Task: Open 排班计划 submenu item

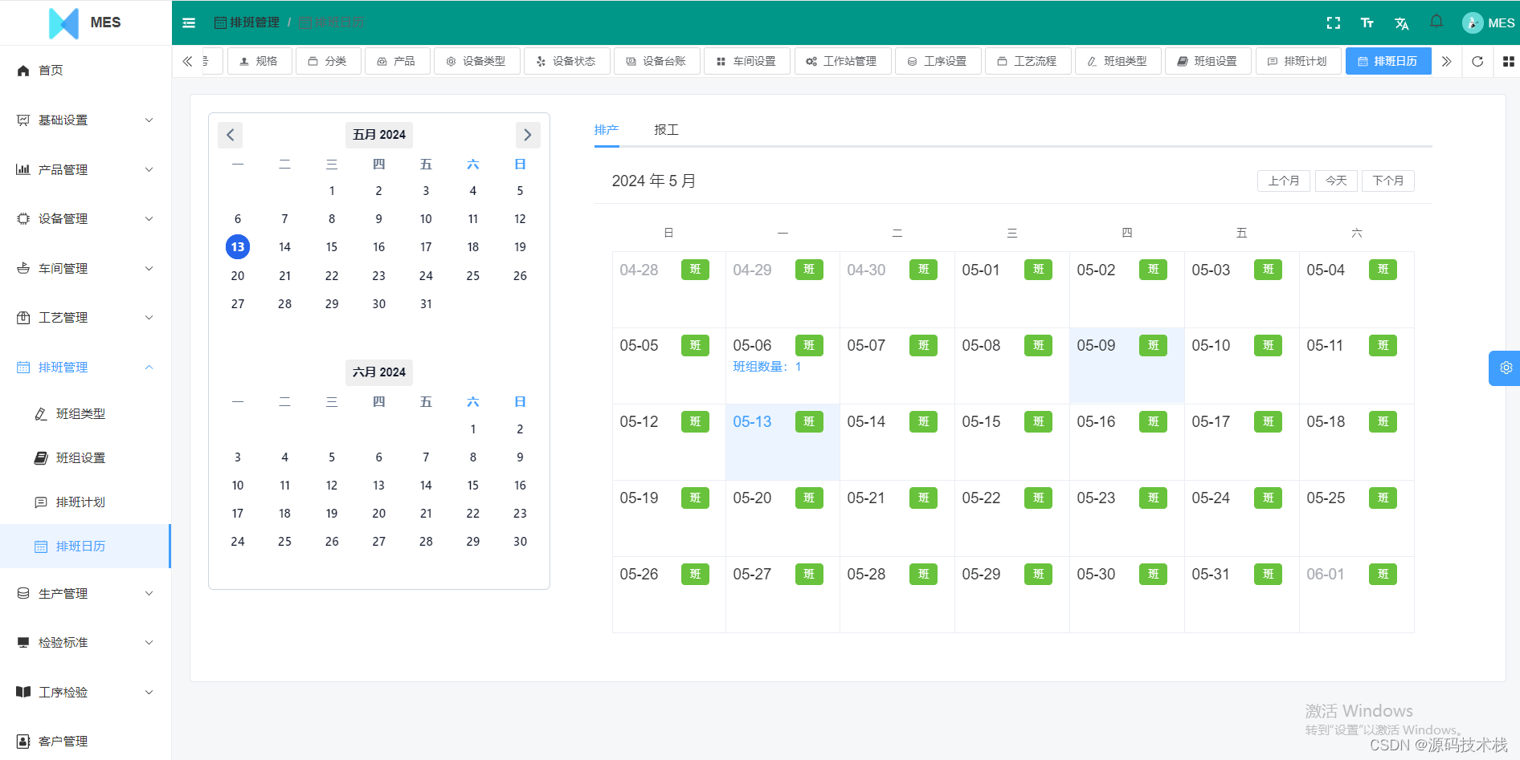Action: 85,502
